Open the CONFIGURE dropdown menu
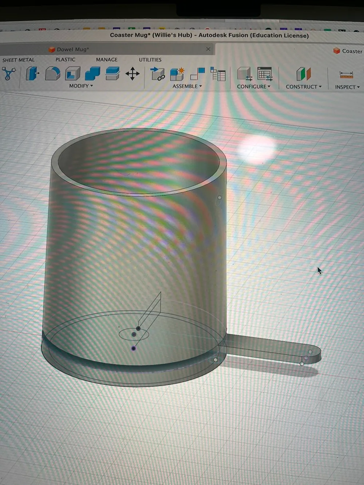 coord(254,87)
